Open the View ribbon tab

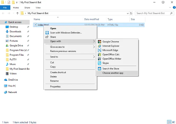click(x=38, y=8)
